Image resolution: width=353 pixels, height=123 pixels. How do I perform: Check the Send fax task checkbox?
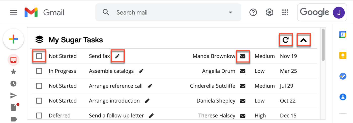39,56
